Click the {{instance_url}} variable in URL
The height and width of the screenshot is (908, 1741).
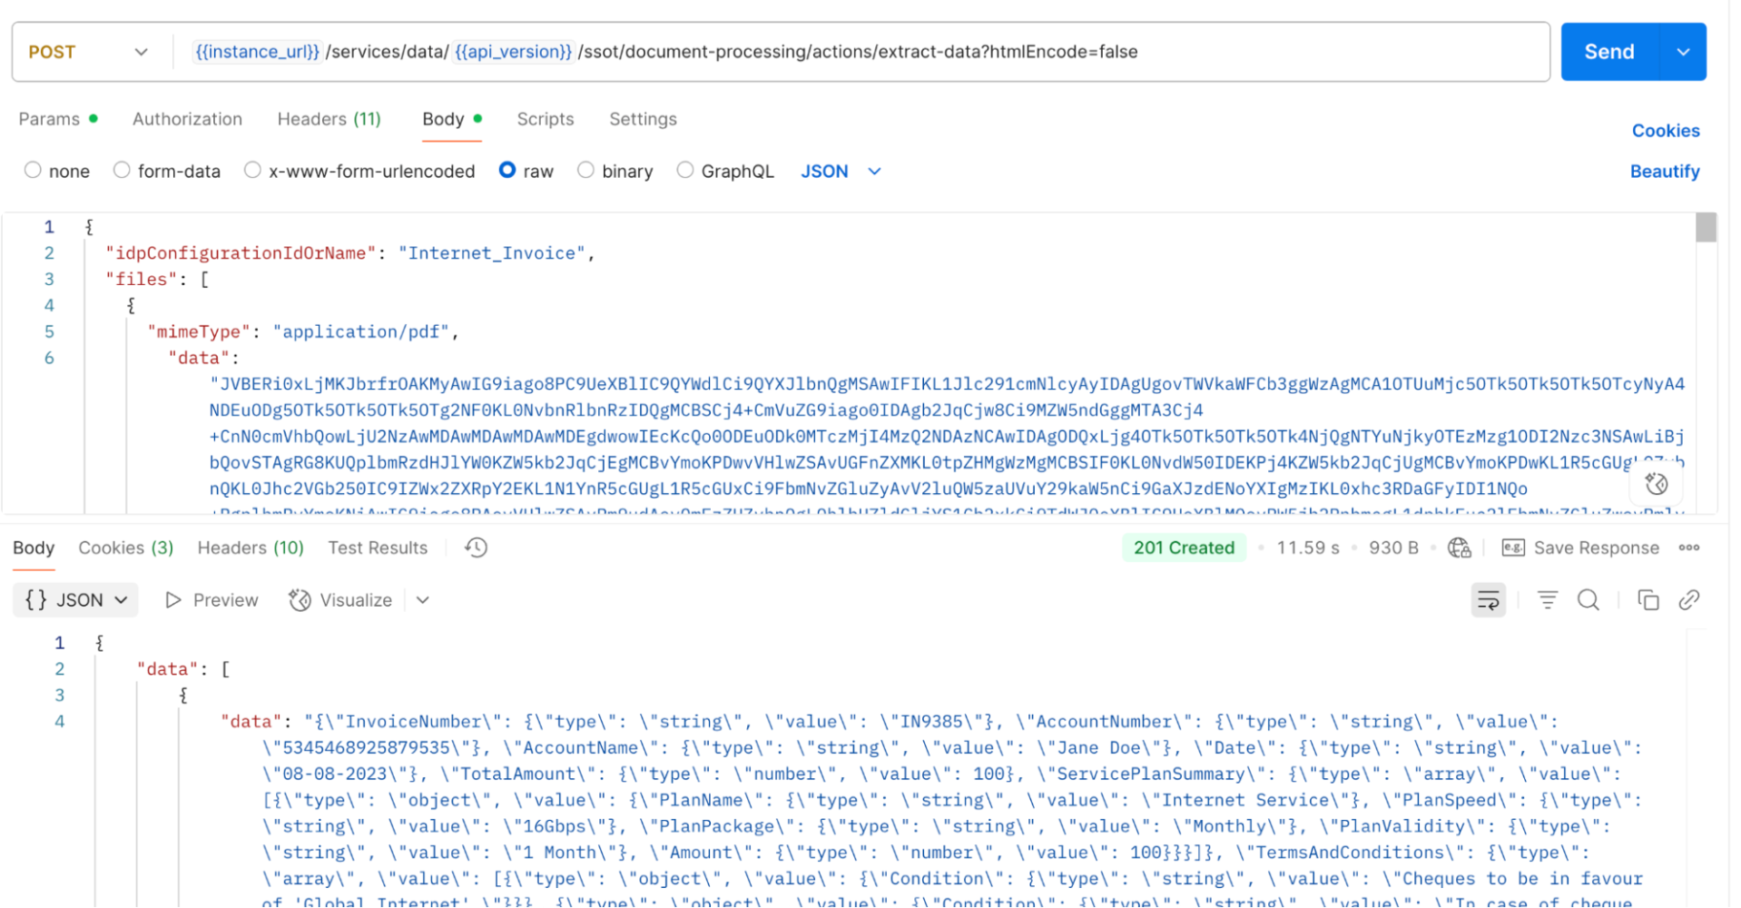click(x=258, y=52)
